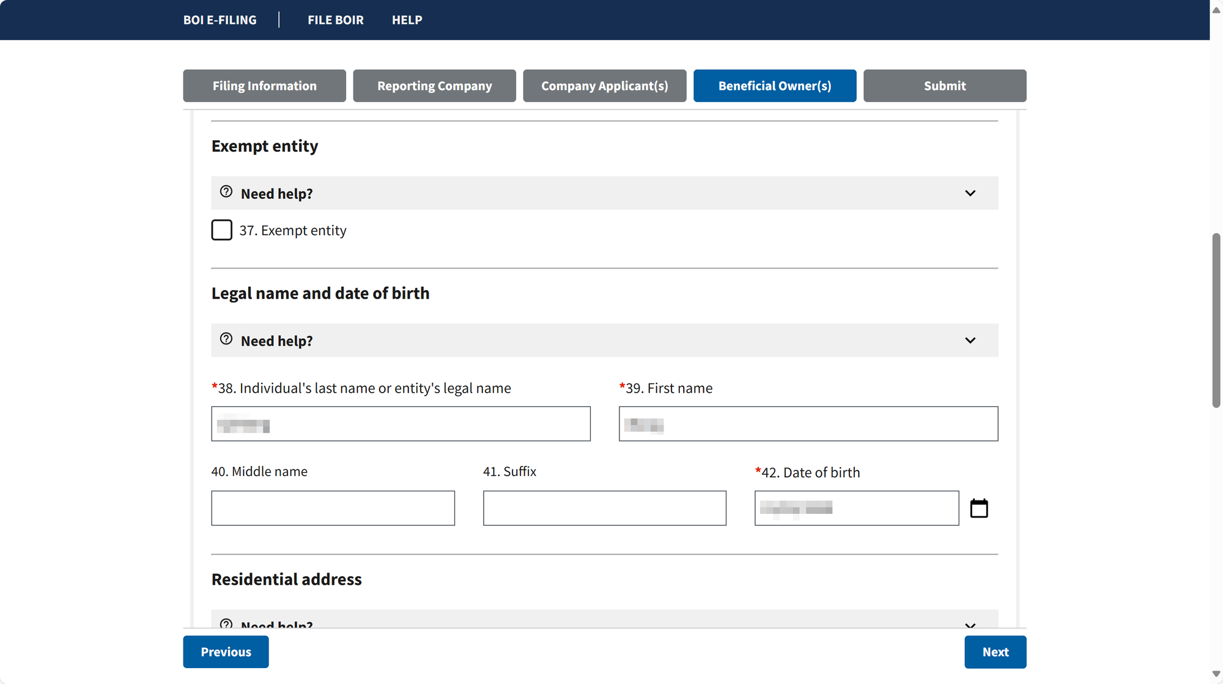Viewport: 1223px width, 684px height.
Task: Click the scrollbar down arrow
Action: [x=1216, y=674]
